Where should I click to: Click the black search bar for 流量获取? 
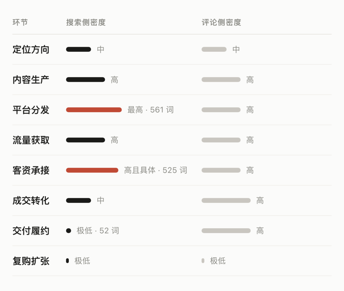(86, 140)
